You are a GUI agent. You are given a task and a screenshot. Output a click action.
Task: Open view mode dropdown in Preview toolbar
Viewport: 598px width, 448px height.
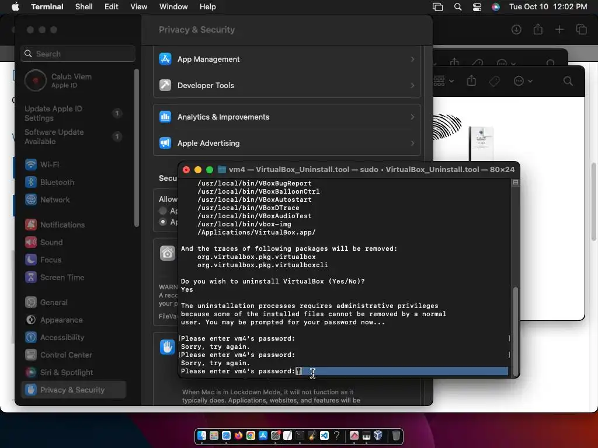pos(444,80)
